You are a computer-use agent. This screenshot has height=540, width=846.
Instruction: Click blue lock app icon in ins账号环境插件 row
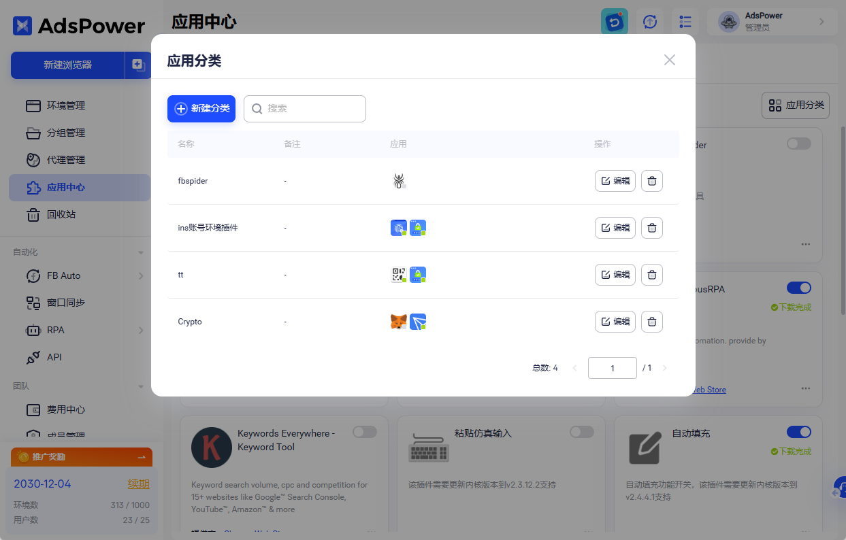[418, 228]
